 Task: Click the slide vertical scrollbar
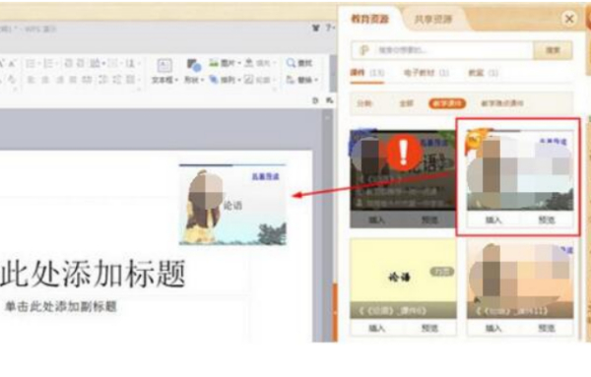coord(327,226)
